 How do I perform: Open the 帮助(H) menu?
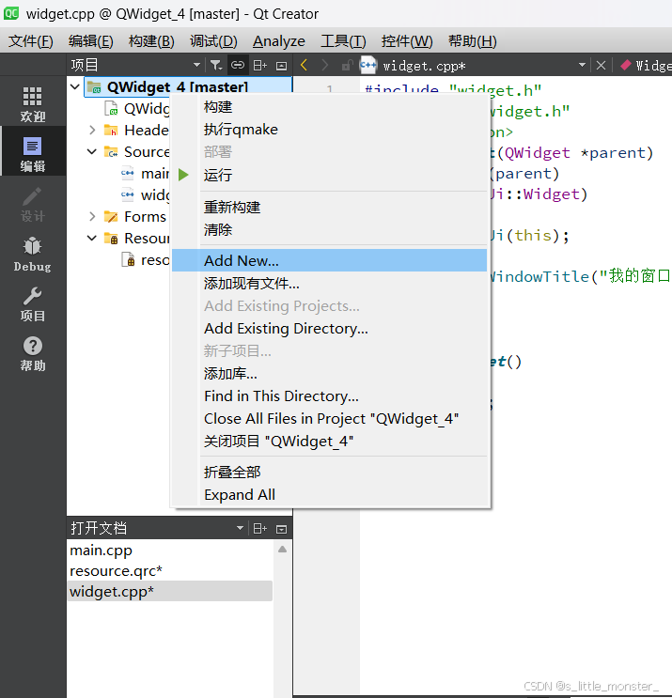pyautogui.click(x=473, y=41)
